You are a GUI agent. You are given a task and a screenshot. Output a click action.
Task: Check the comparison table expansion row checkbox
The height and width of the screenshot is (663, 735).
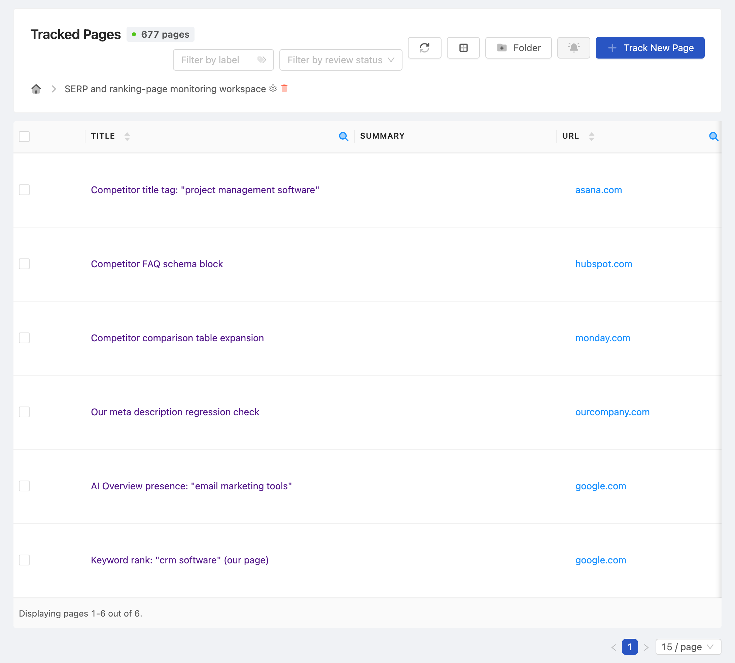(25, 338)
